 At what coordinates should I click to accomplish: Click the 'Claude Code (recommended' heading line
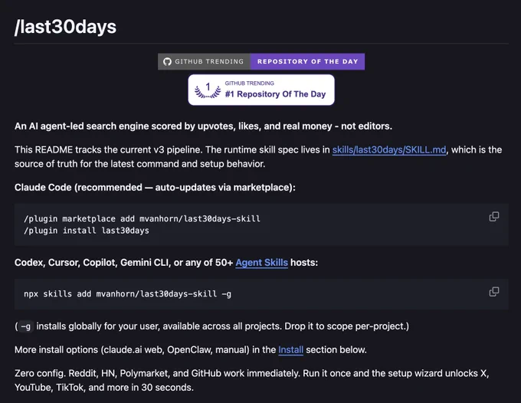coord(155,188)
